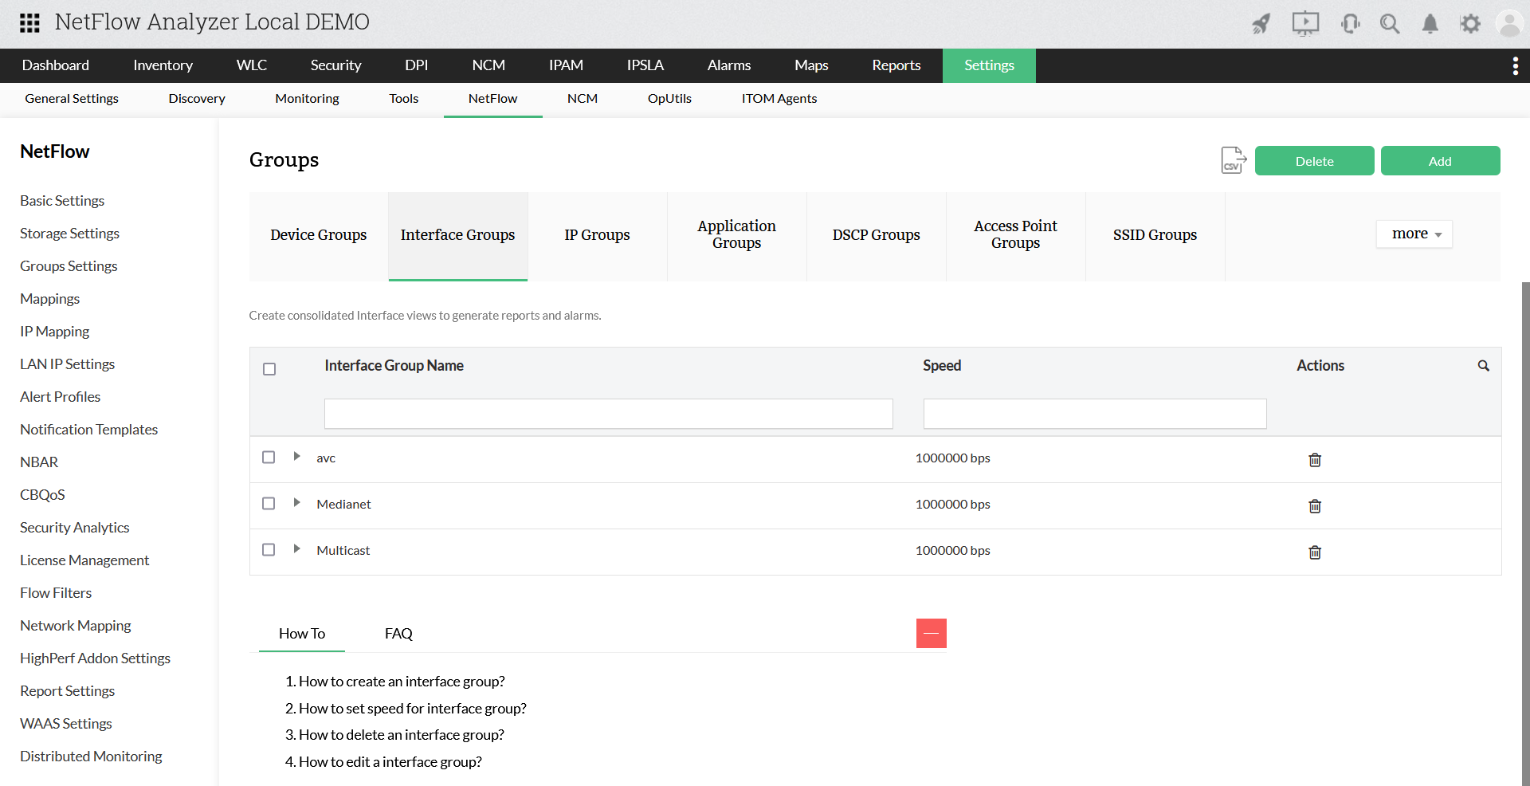Select the checkbox next to Multicast
Image resolution: width=1530 pixels, height=786 pixels.
pyautogui.click(x=269, y=549)
